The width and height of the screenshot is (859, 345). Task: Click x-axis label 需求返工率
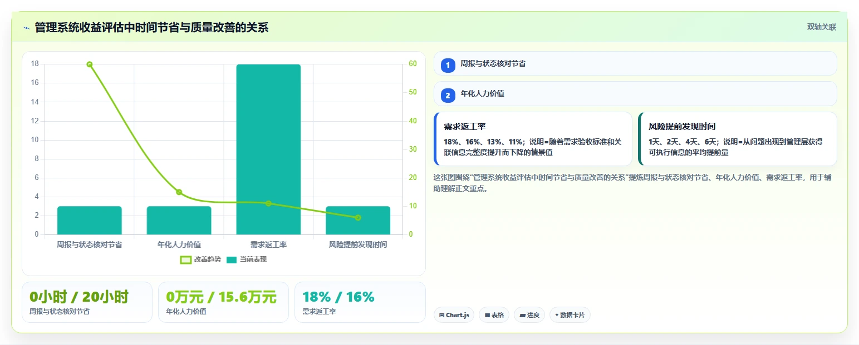point(268,244)
